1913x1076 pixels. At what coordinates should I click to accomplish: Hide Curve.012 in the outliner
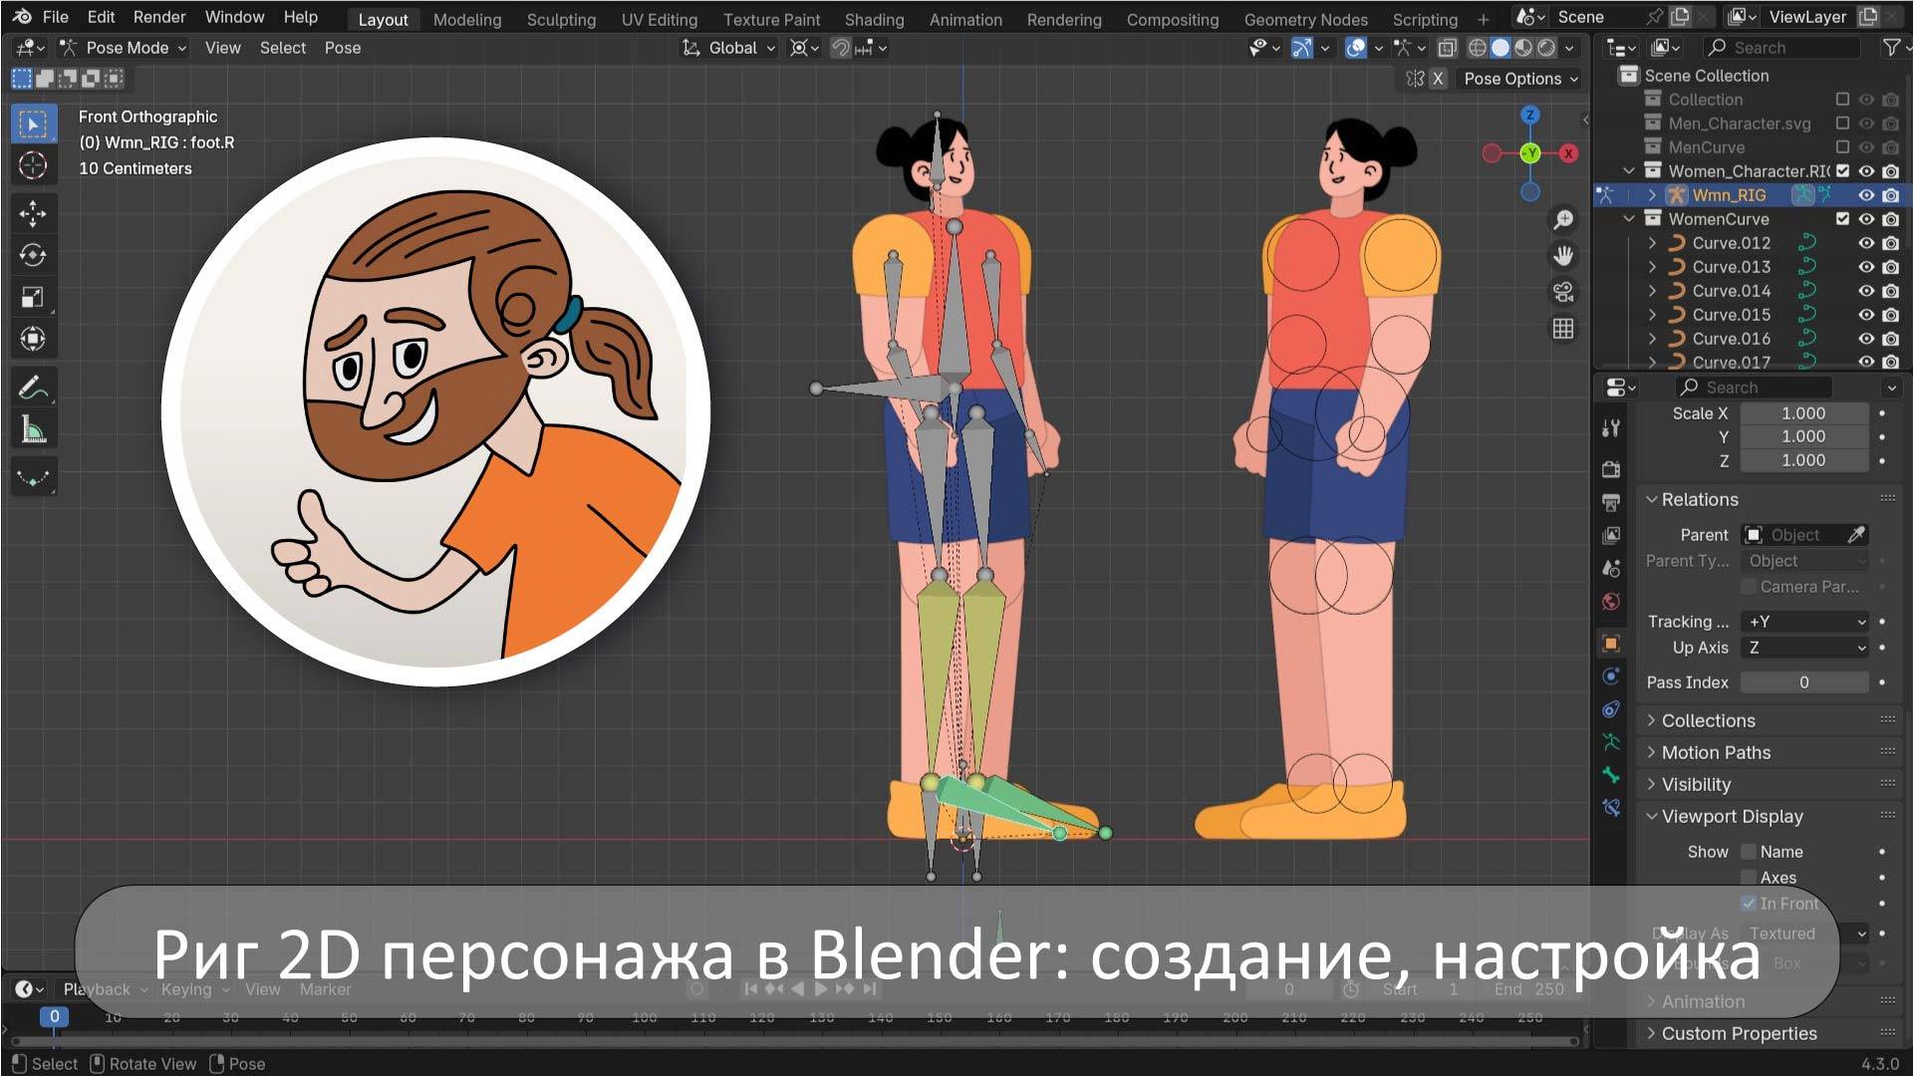pyautogui.click(x=1867, y=242)
